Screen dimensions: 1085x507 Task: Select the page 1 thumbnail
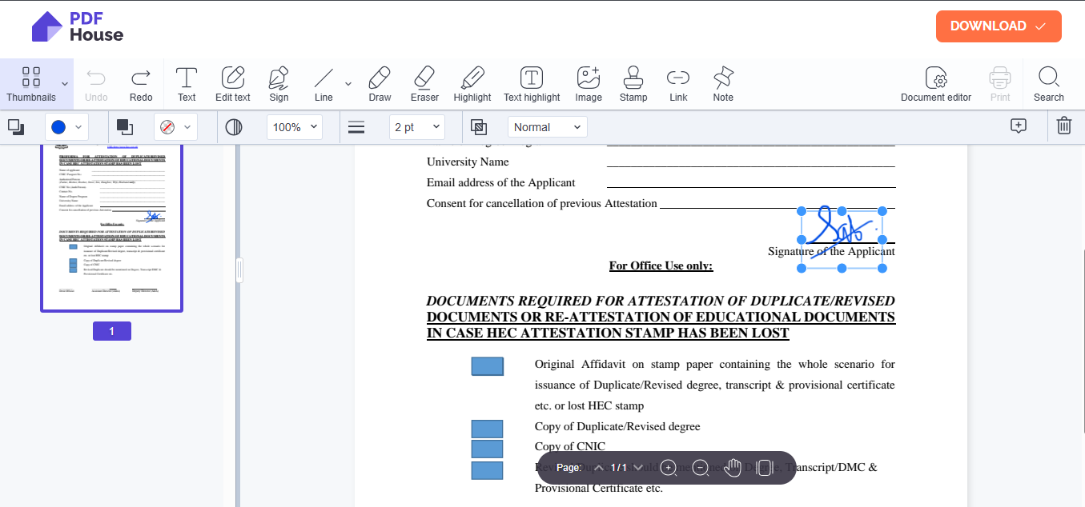(x=112, y=228)
